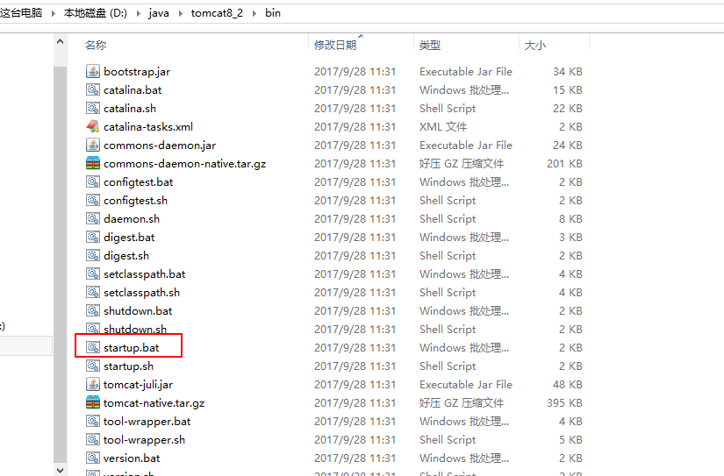Select the daemon.sh file name

point(132,218)
